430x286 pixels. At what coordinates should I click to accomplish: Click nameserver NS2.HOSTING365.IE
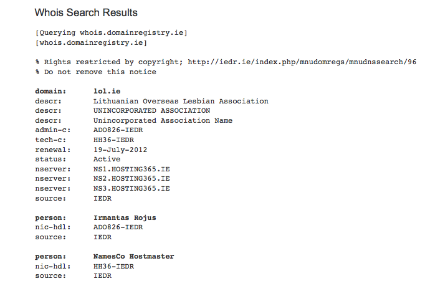tap(131, 179)
